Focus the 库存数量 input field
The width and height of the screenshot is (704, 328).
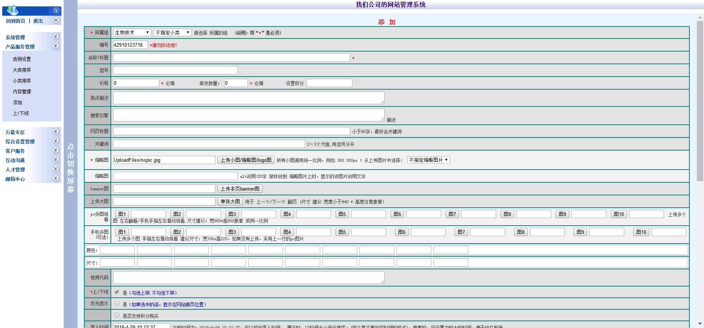[x=236, y=83]
